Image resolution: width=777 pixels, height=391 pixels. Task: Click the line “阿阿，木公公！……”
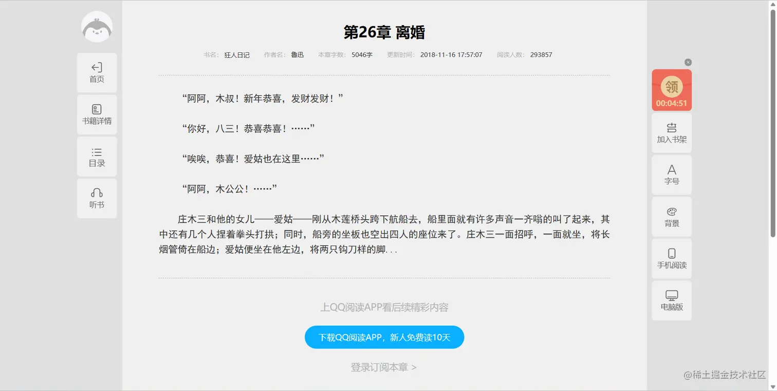tap(230, 189)
